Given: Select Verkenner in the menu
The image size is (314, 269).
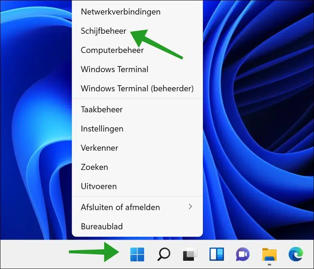Looking at the screenshot, I should pos(137,148).
